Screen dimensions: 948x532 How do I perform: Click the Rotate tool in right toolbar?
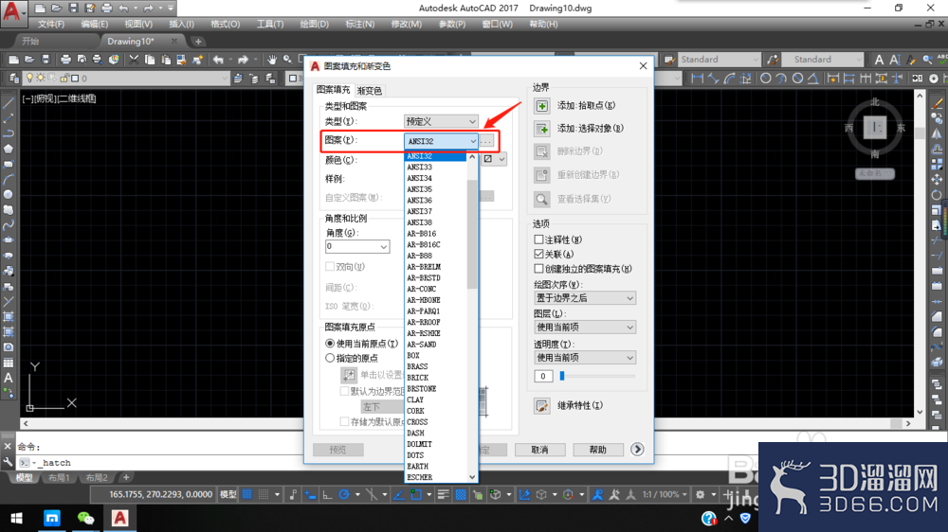pyautogui.click(x=937, y=194)
